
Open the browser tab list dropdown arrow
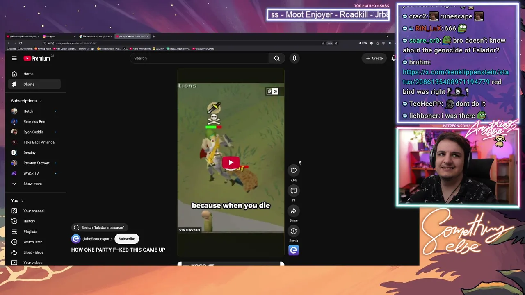[x=387, y=36]
